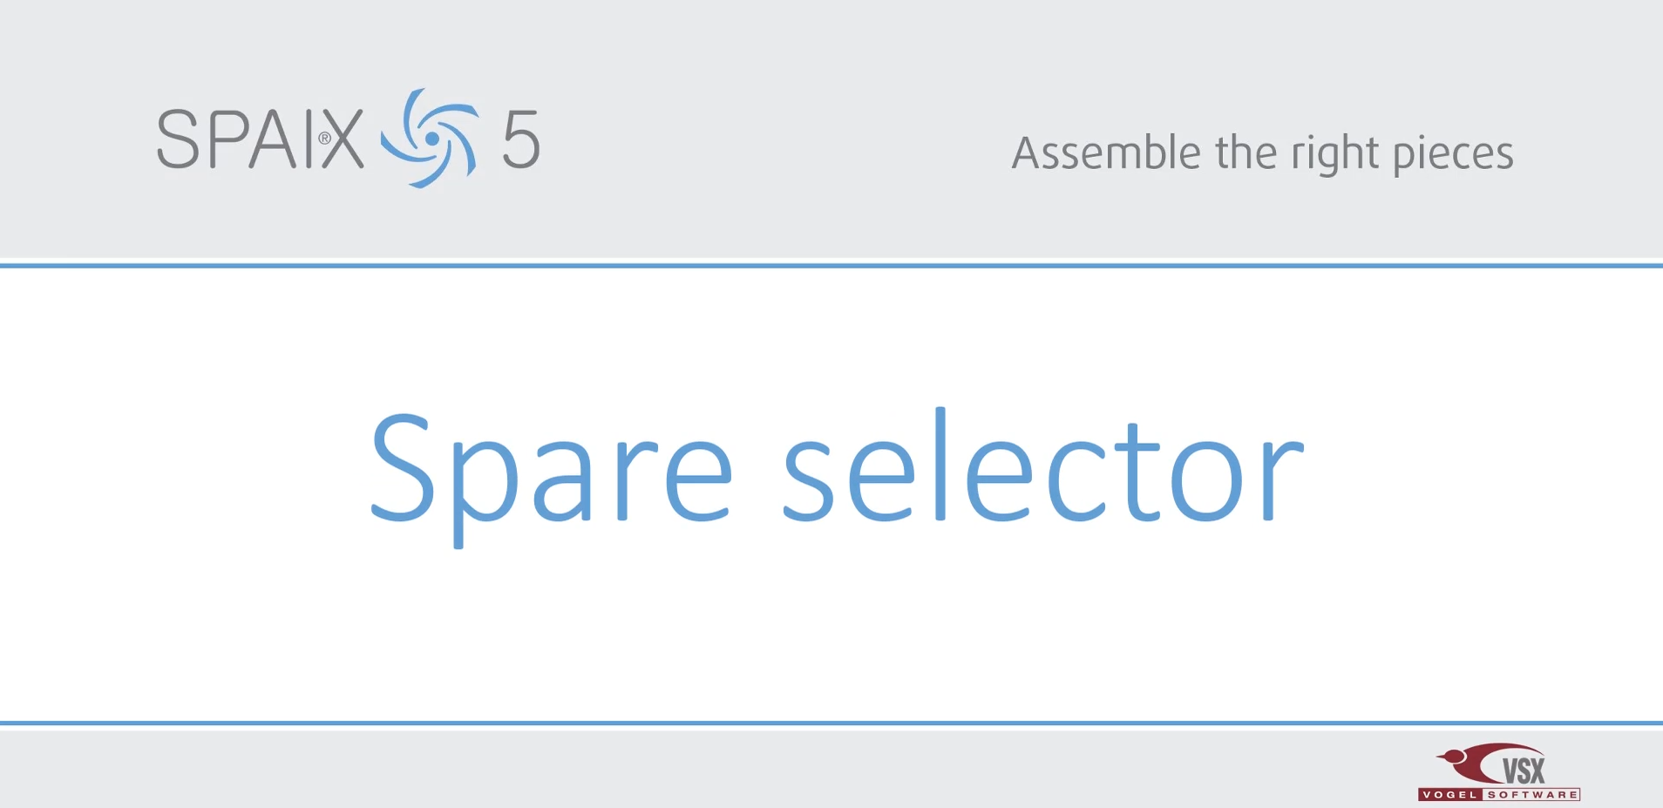Click the numeral 5 beside the swirl

coord(521,139)
